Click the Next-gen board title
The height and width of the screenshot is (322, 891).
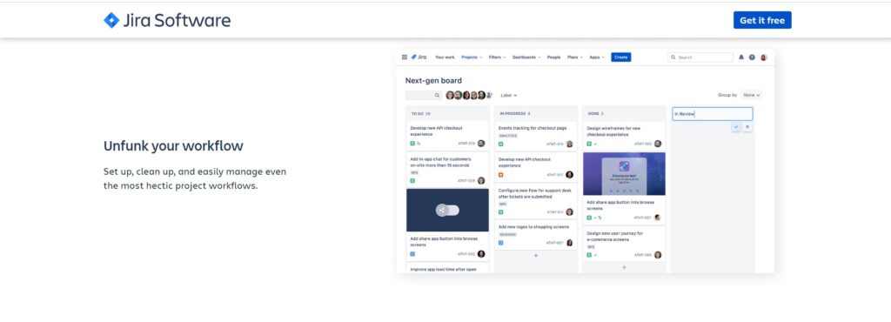(433, 81)
